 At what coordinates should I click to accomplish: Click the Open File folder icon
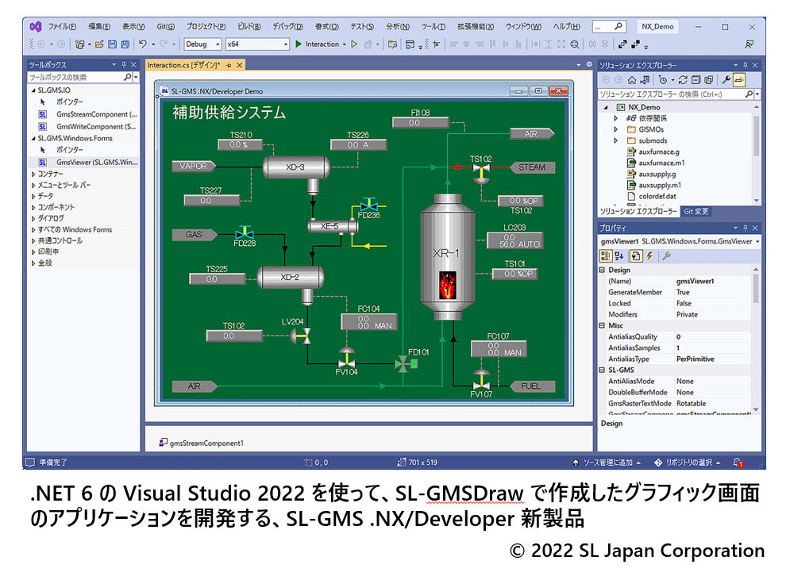point(100,44)
